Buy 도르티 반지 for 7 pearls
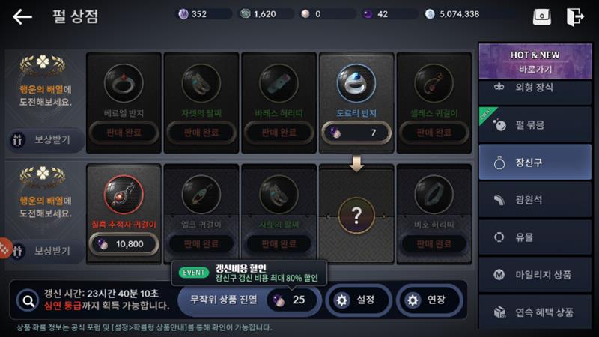 pos(356,133)
